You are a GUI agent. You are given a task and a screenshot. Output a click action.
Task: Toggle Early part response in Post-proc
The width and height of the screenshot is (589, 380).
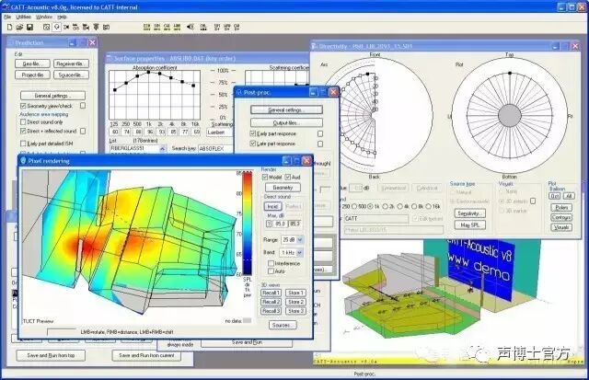coord(253,133)
